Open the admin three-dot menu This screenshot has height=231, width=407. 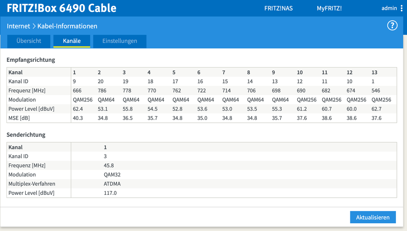[x=402, y=8]
